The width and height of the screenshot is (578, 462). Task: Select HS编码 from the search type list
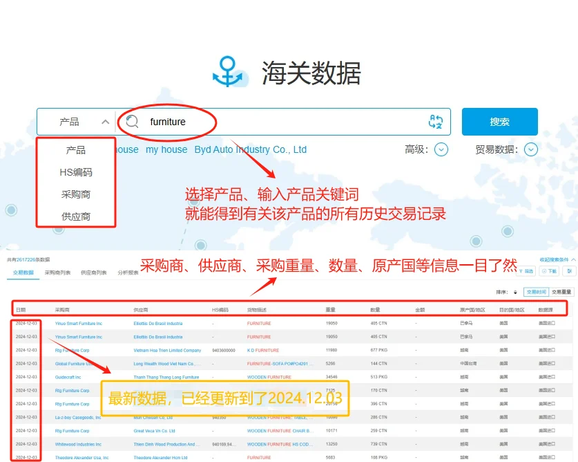[76, 172]
